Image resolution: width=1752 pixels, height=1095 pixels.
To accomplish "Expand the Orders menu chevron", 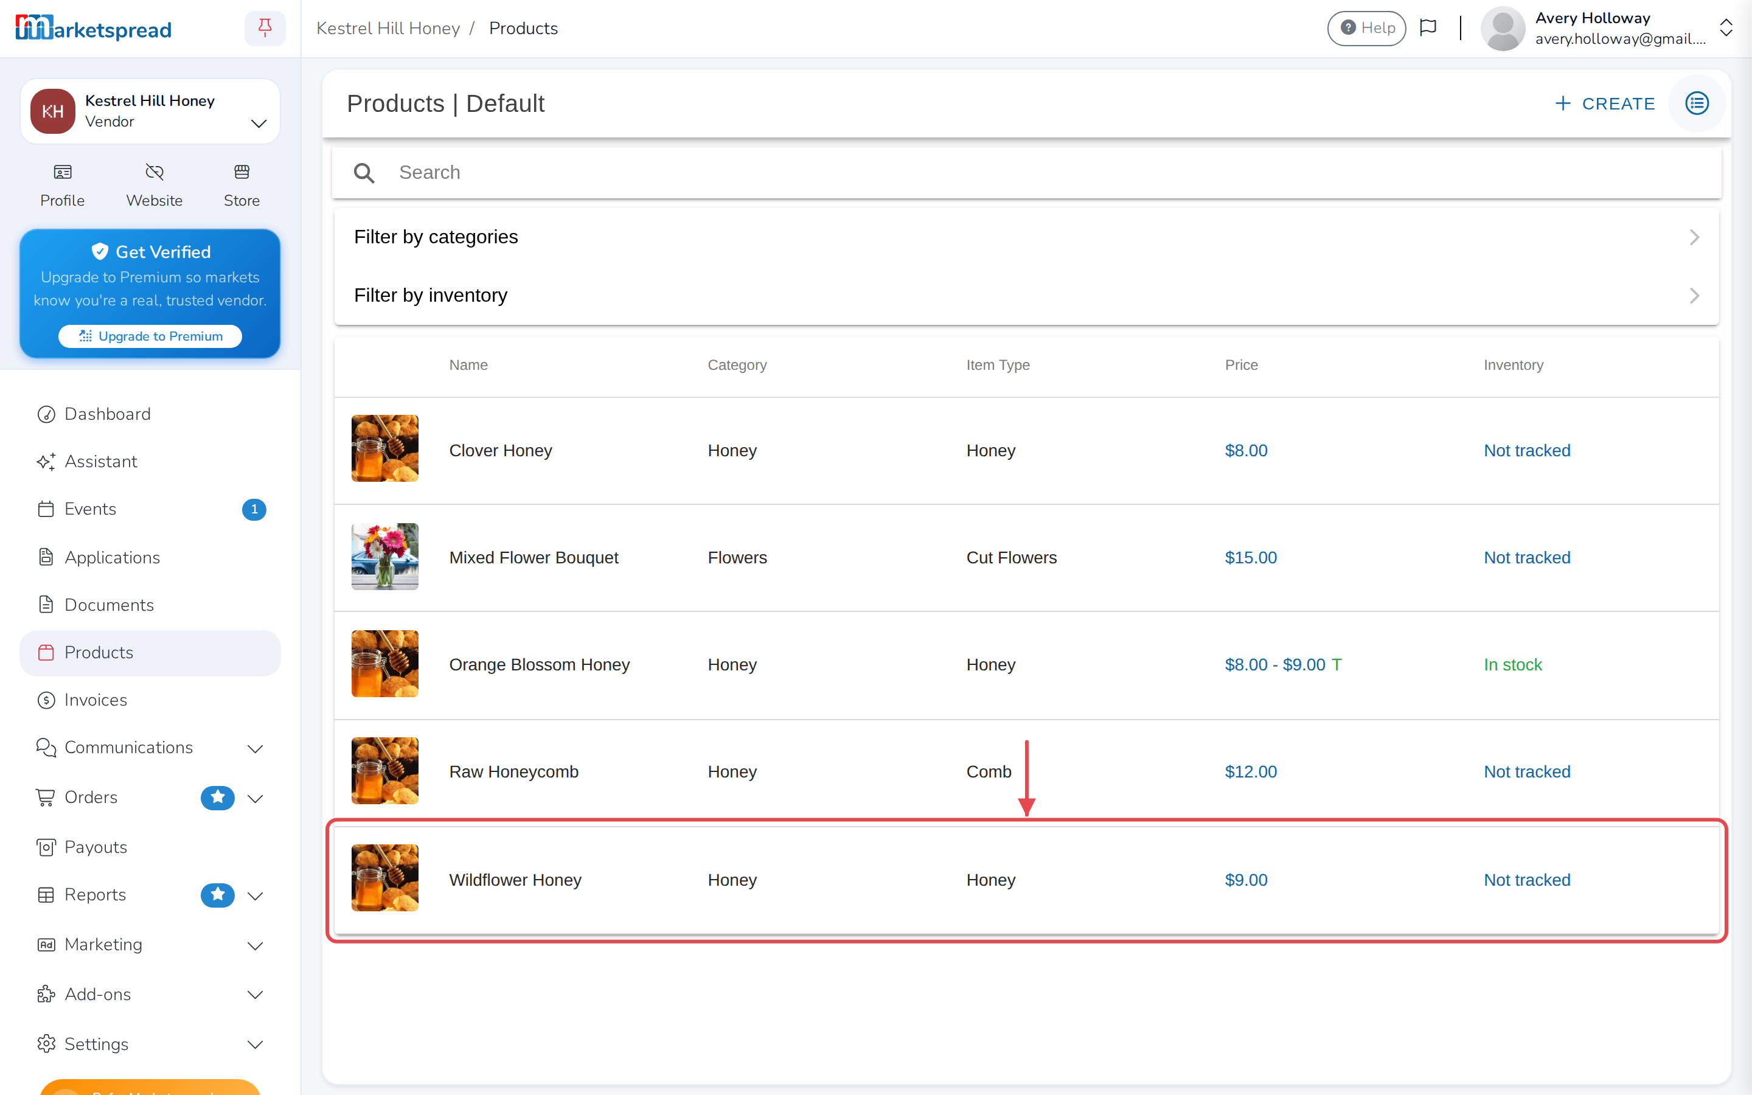I will tap(255, 799).
